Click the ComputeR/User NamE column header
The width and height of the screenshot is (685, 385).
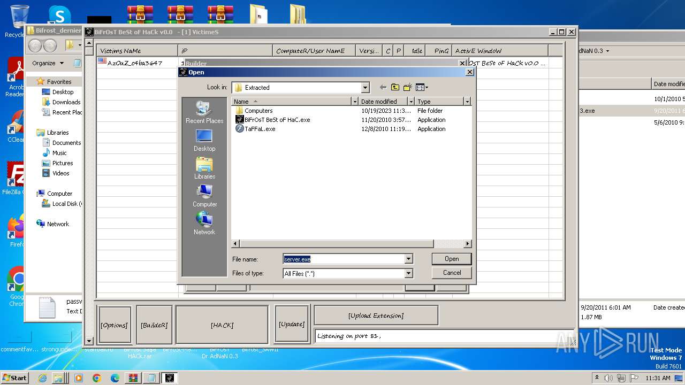314,51
